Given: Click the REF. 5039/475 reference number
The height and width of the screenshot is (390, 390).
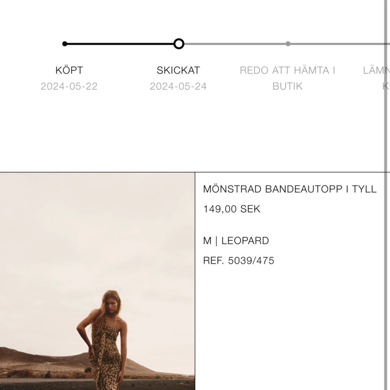Looking at the screenshot, I should pyautogui.click(x=239, y=261).
